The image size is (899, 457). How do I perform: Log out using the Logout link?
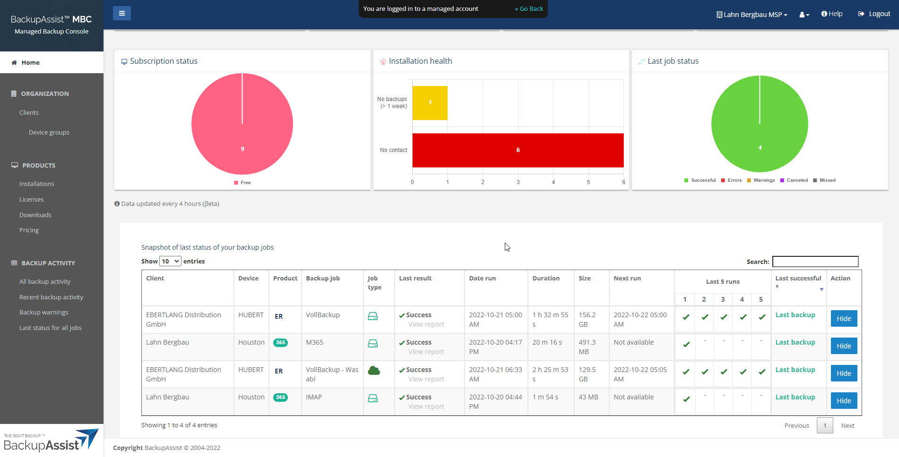tap(874, 14)
